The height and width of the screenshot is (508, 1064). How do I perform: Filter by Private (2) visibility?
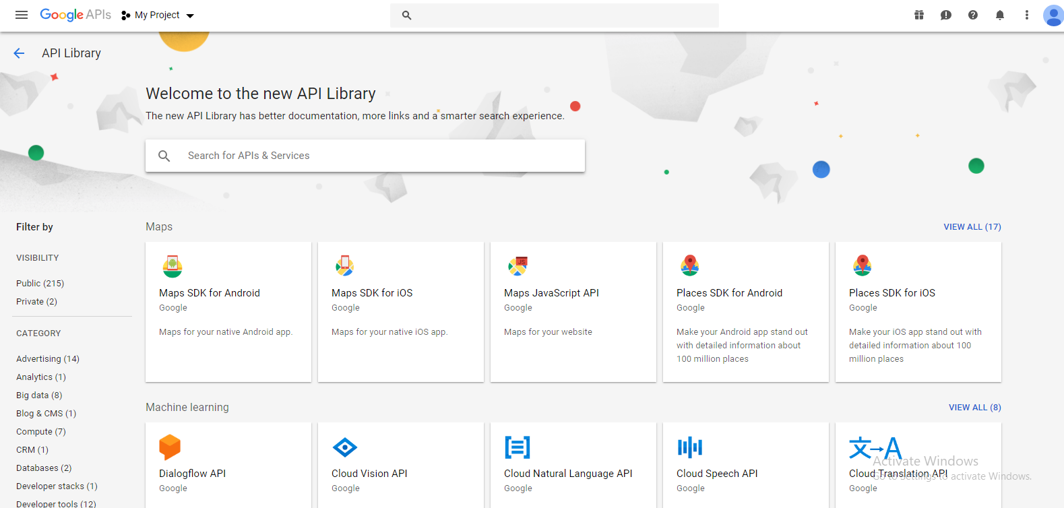pos(36,302)
